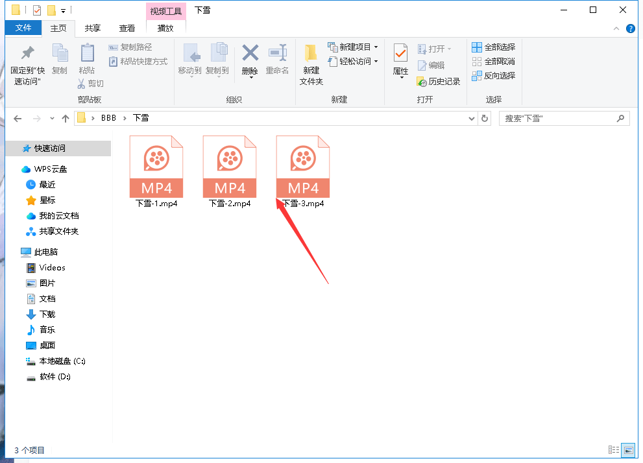Click the Forward navigation arrow

click(x=37, y=119)
